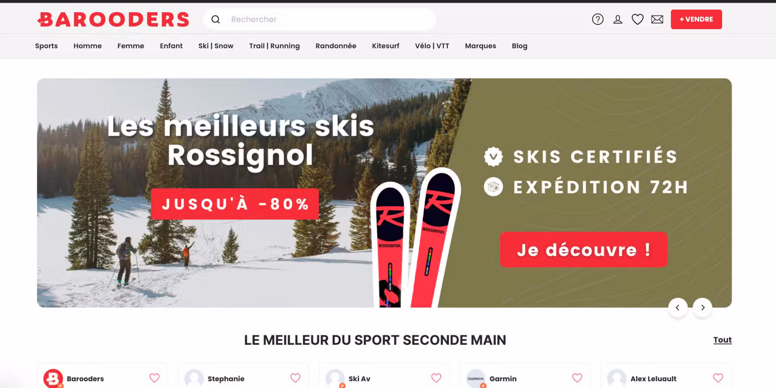This screenshot has height=388, width=776.
Task: Favorite the Stephanie listing heart
Action: click(x=295, y=378)
